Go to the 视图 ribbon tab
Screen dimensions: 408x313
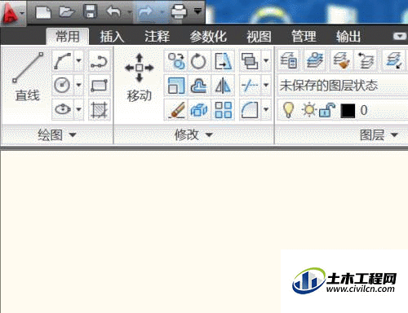259,37
